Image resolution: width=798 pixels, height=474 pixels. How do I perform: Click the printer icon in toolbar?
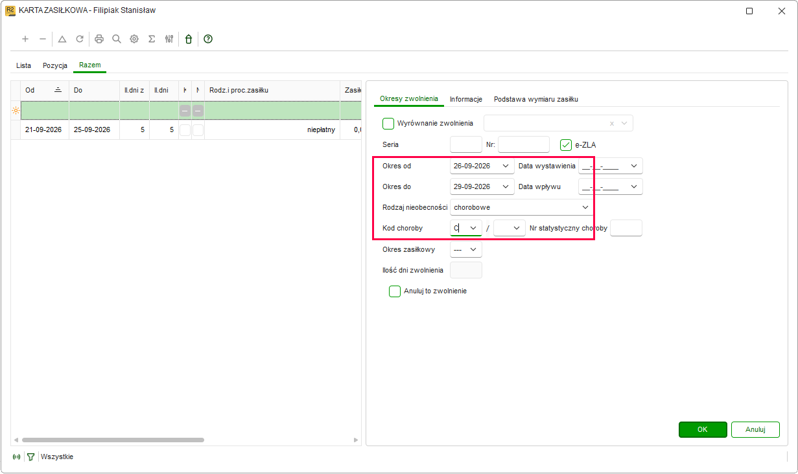coord(99,39)
